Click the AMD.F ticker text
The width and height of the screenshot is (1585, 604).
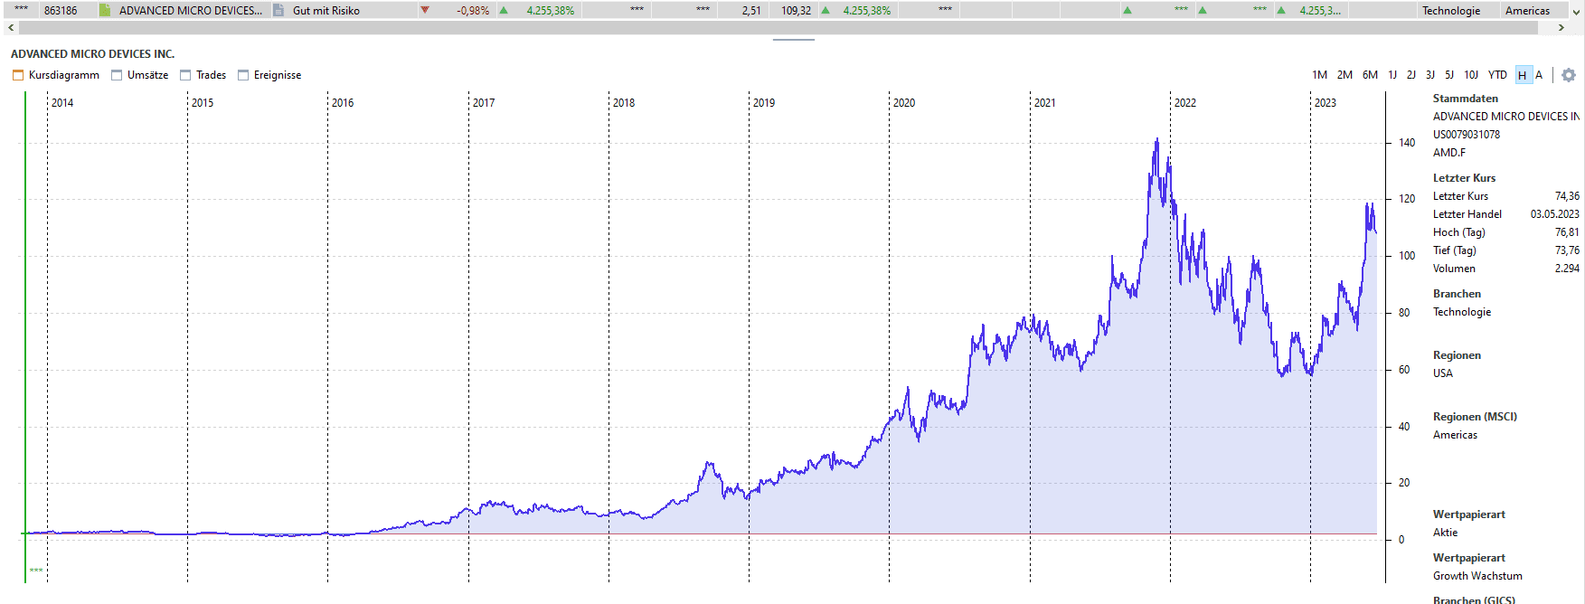coord(1449,153)
